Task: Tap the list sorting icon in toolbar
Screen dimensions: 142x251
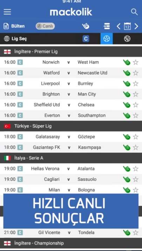Action: [107, 26]
